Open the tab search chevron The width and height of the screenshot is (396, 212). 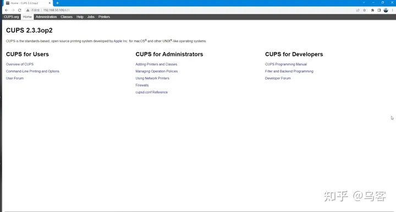[x=364, y=3]
